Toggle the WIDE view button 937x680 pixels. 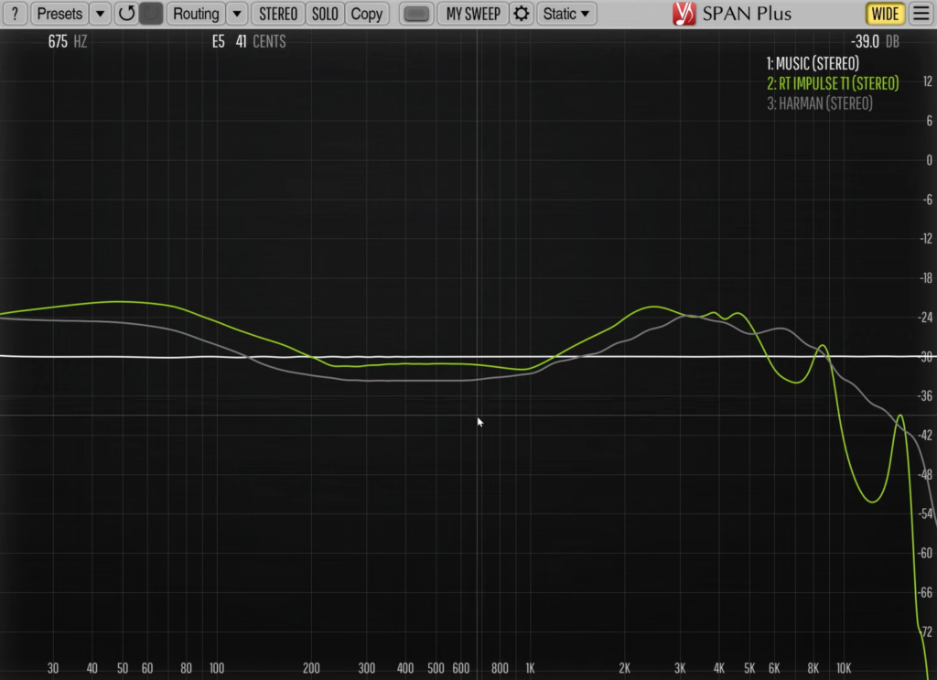click(x=885, y=13)
